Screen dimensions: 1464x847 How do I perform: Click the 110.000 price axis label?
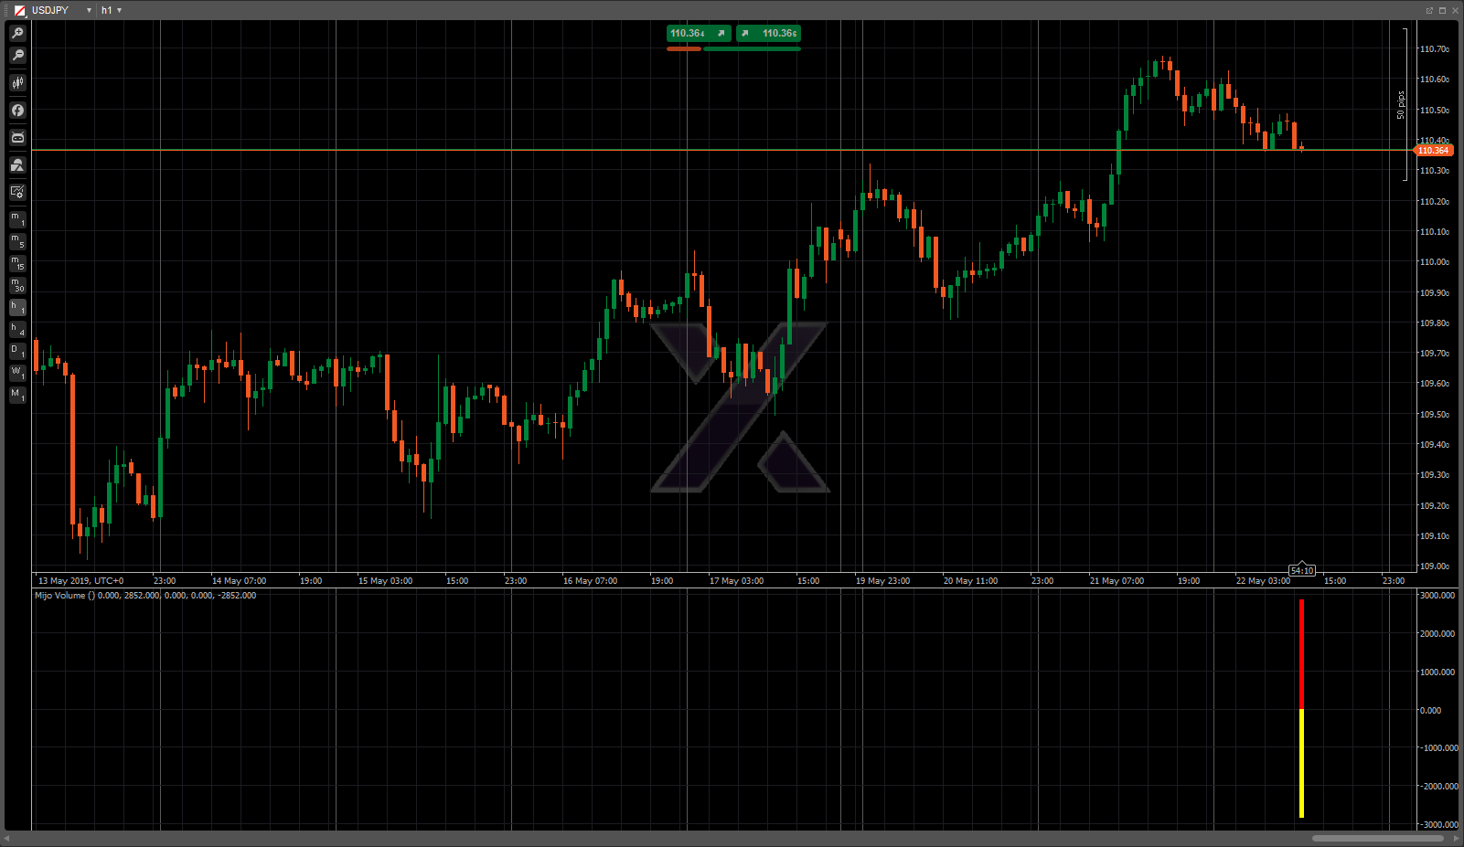click(1434, 262)
